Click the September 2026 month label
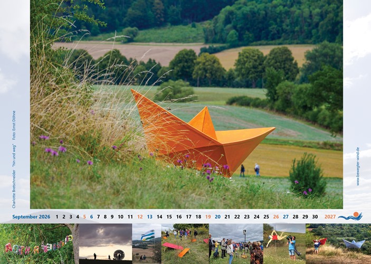Screen dimensions: 371x264 31,216
